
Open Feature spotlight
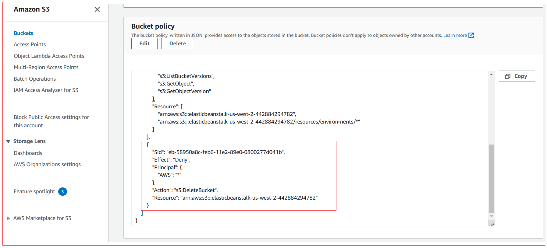[34, 191]
